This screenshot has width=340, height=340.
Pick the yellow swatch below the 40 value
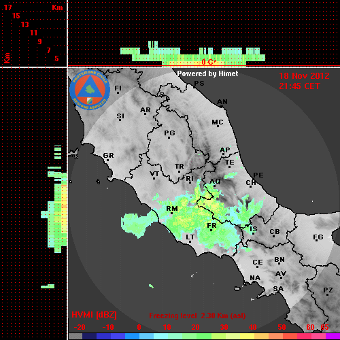point(248,337)
